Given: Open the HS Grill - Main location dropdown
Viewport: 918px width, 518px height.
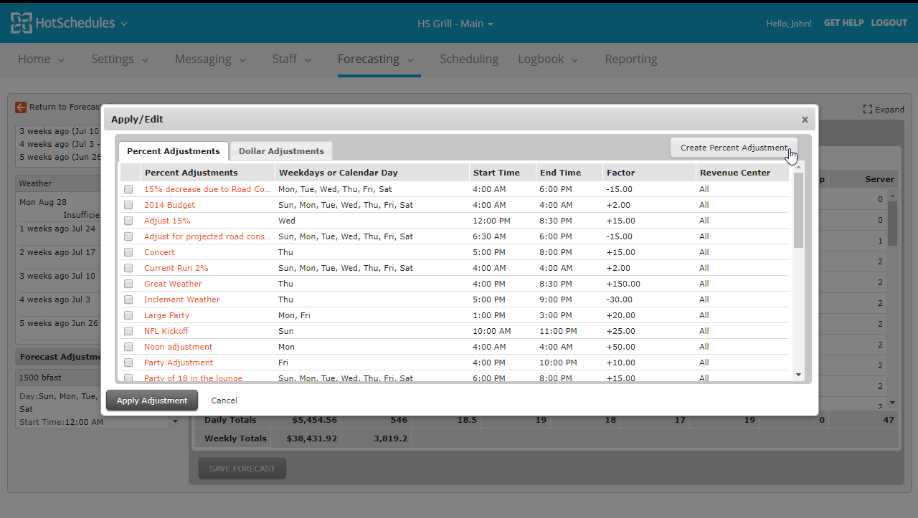Looking at the screenshot, I should point(455,24).
